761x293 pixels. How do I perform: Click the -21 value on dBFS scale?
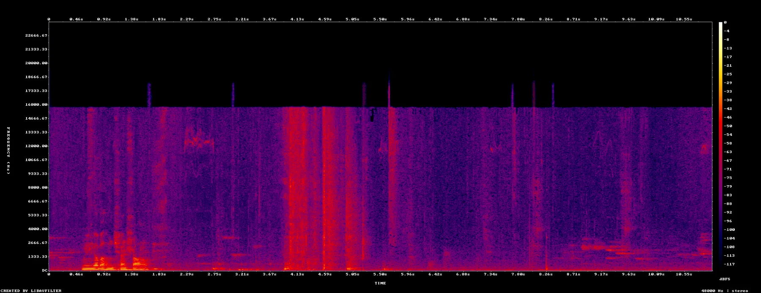pyautogui.click(x=728, y=66)
